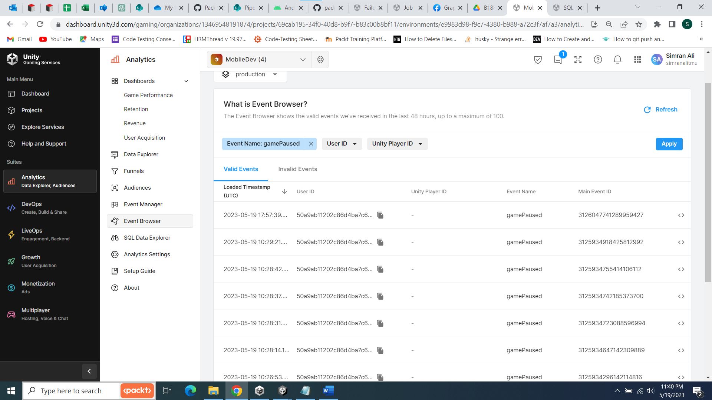
Task: Refresh the Event Browser list
Action: pos(660,110)
